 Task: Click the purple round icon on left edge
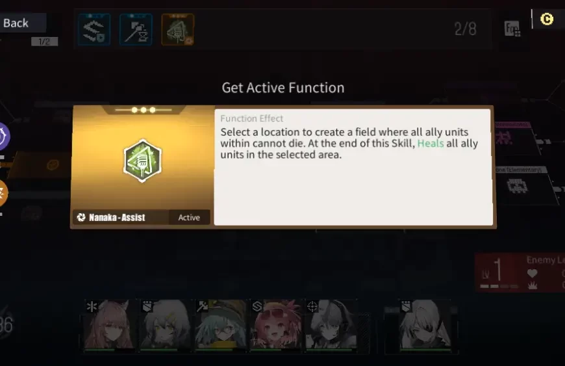pyautogui.click(x=4, y=137)
